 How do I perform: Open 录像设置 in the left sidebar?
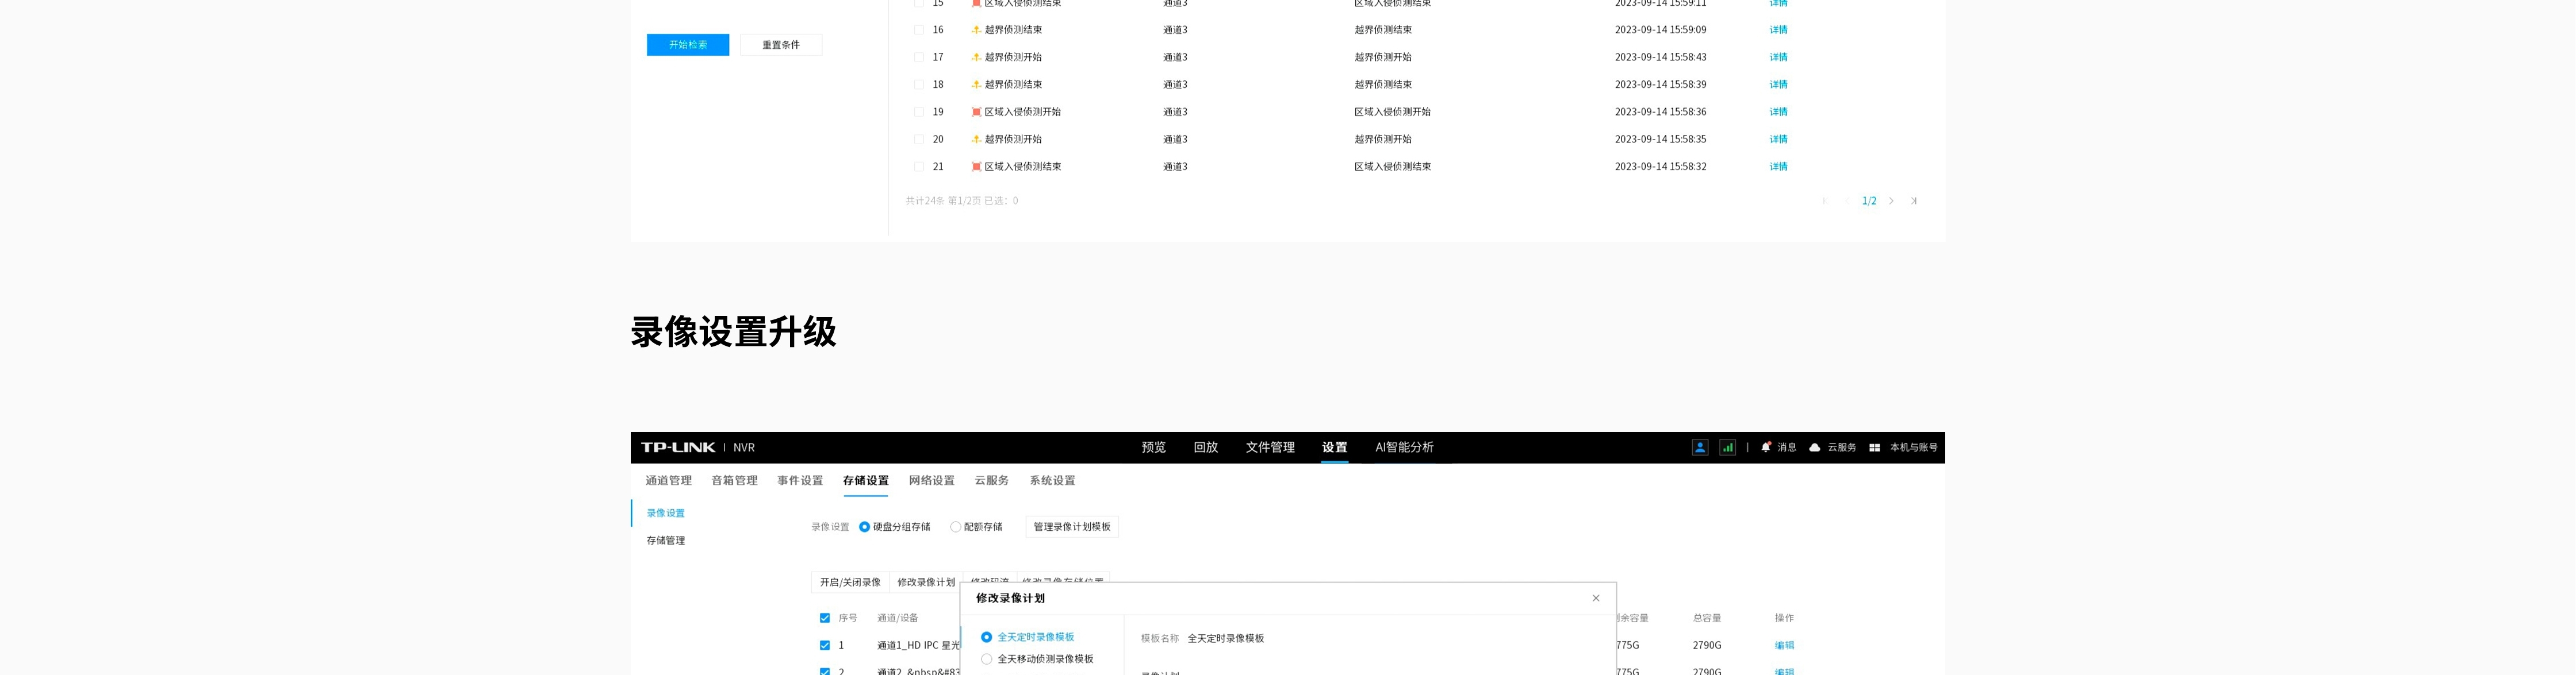[x=666, y=513]
